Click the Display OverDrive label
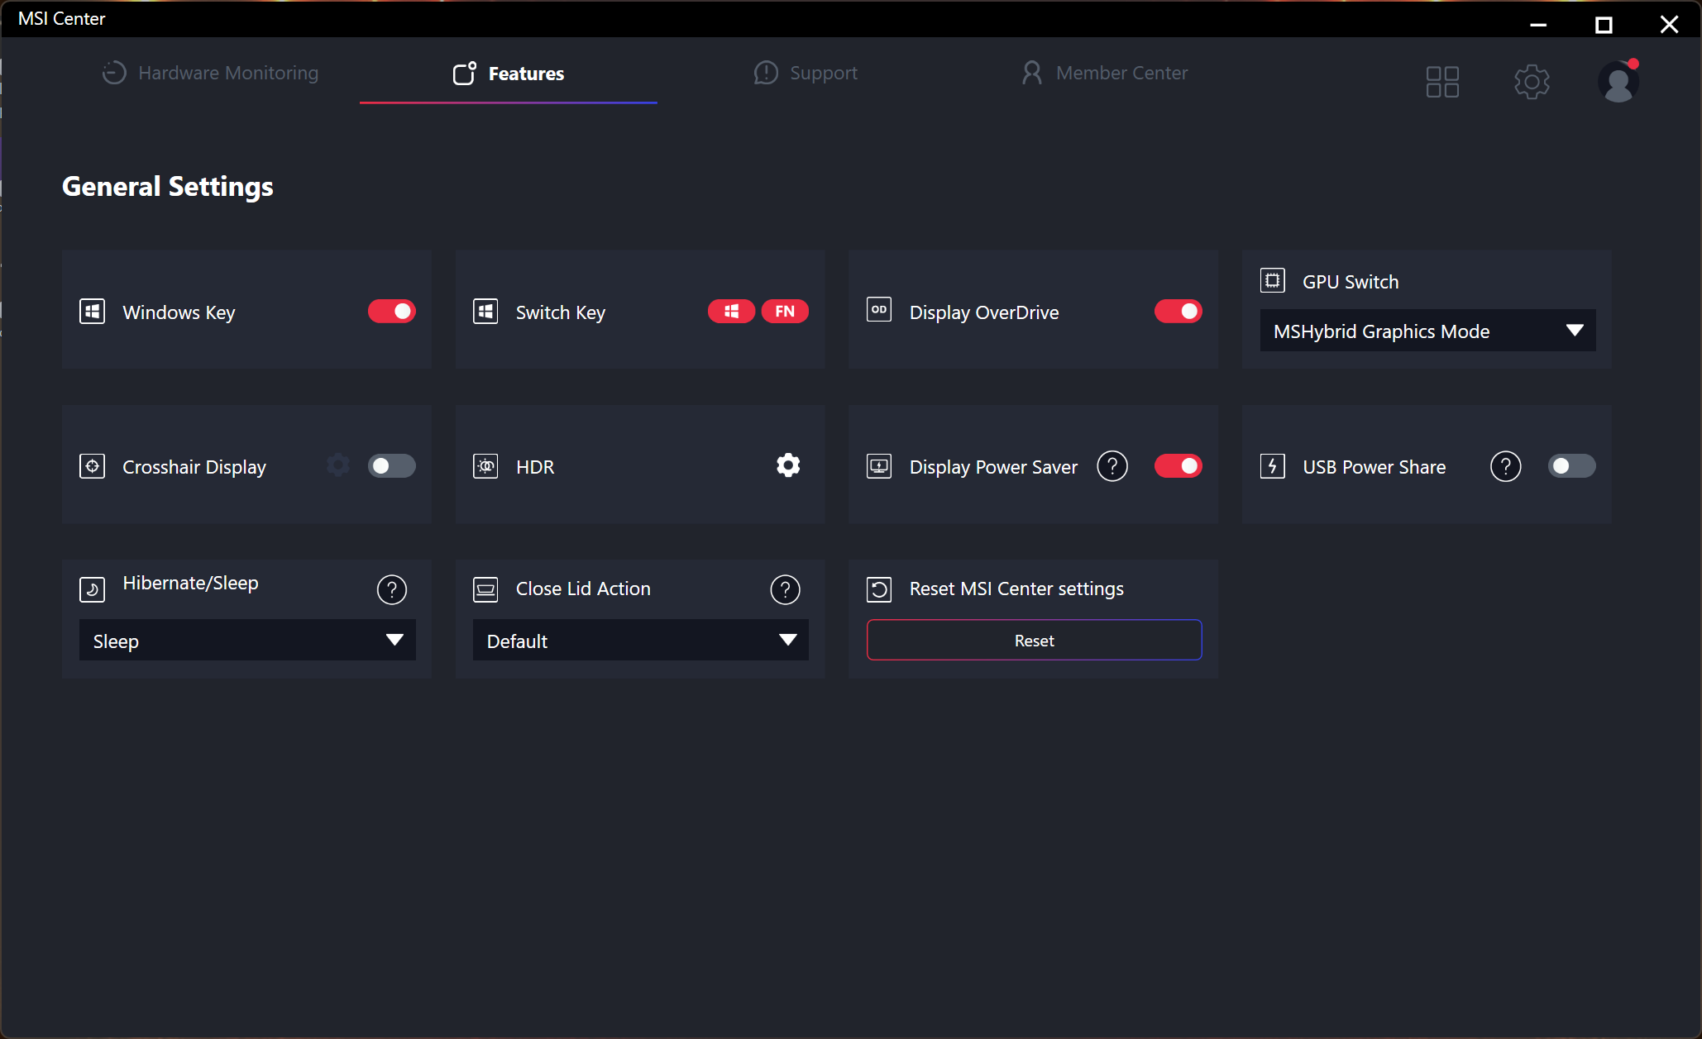The image size is (1702, 1039). point(984,312)
